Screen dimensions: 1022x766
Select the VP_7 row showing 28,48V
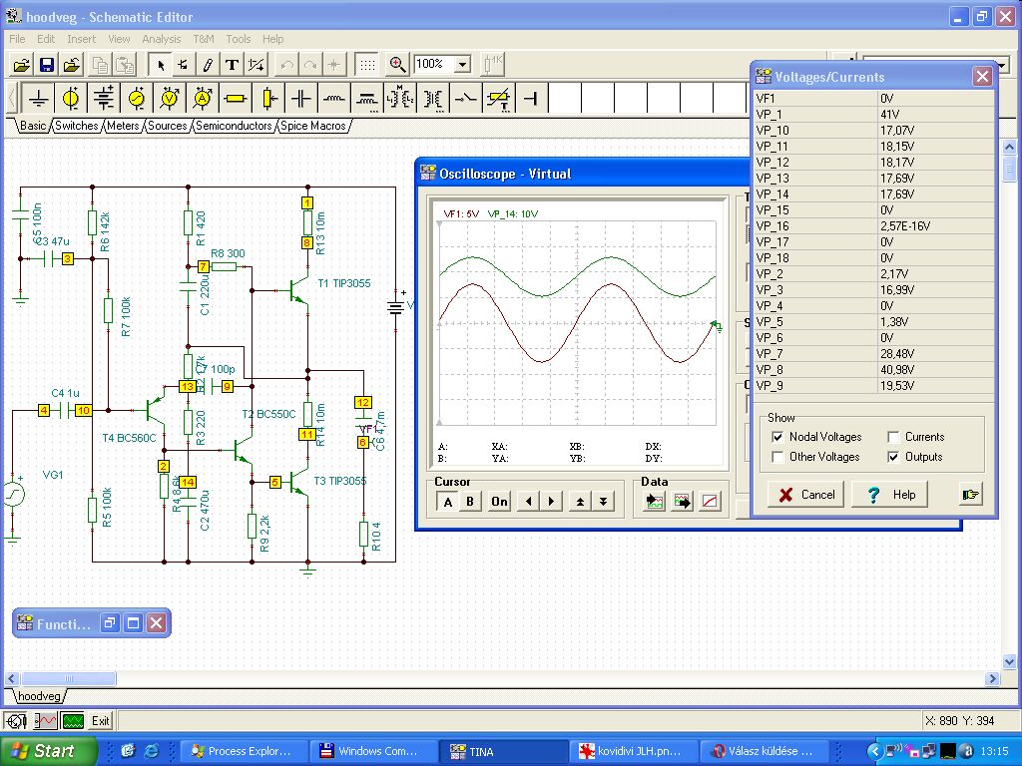(x=873, y=354)
